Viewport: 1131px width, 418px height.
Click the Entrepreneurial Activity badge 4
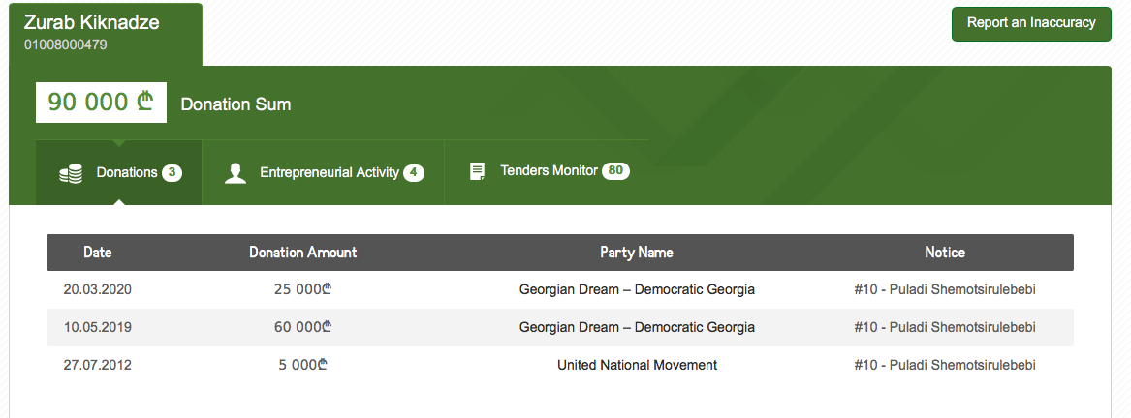click(413, 173)
